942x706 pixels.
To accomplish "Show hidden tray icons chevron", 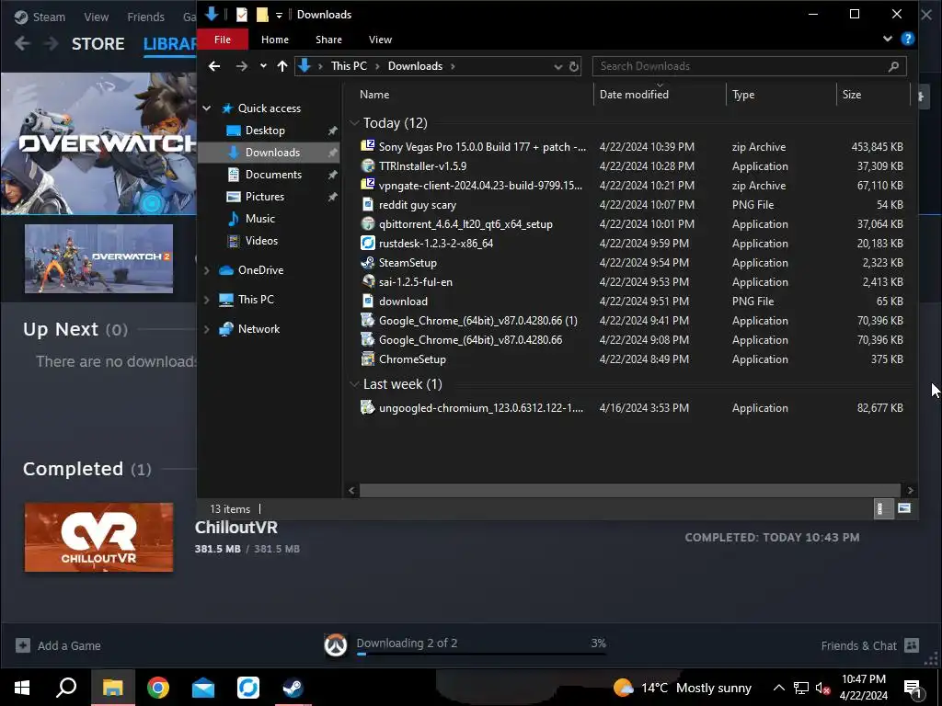I will pyautogui.click(x=778, y=688).
